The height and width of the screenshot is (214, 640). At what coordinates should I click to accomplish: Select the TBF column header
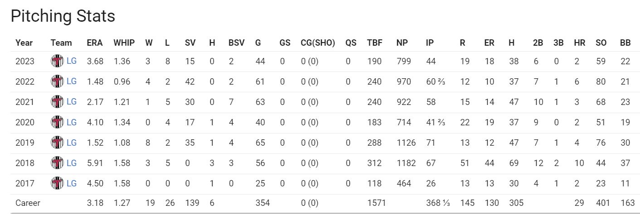click(374, 43)
